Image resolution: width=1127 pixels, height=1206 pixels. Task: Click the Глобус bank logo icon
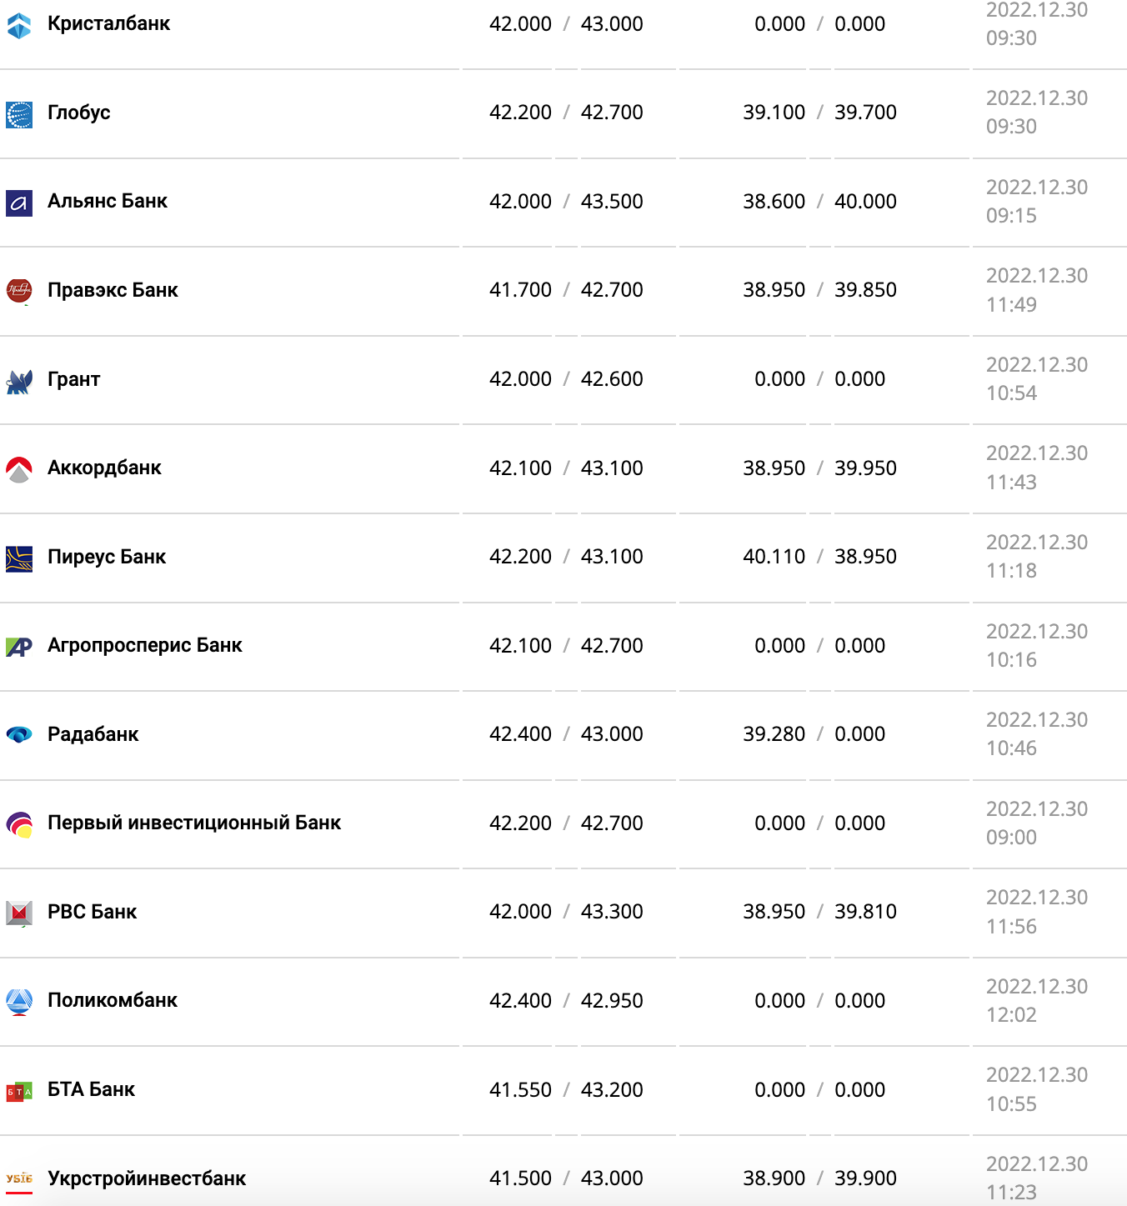[x=19, y=114]
